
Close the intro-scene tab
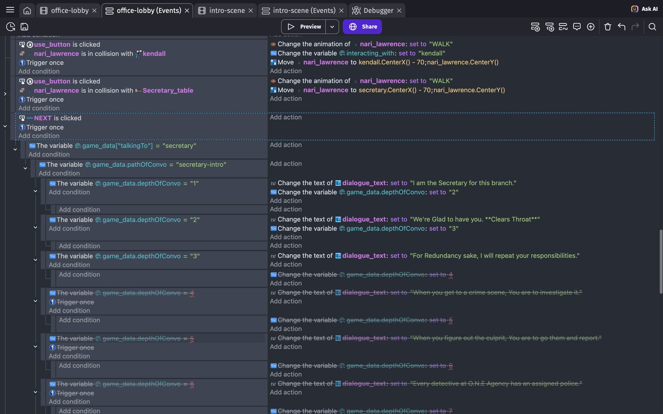point(251,11)
